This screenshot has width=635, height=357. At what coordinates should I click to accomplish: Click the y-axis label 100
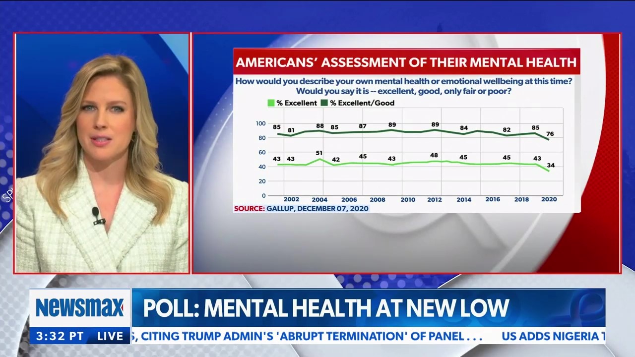point(260,123)
